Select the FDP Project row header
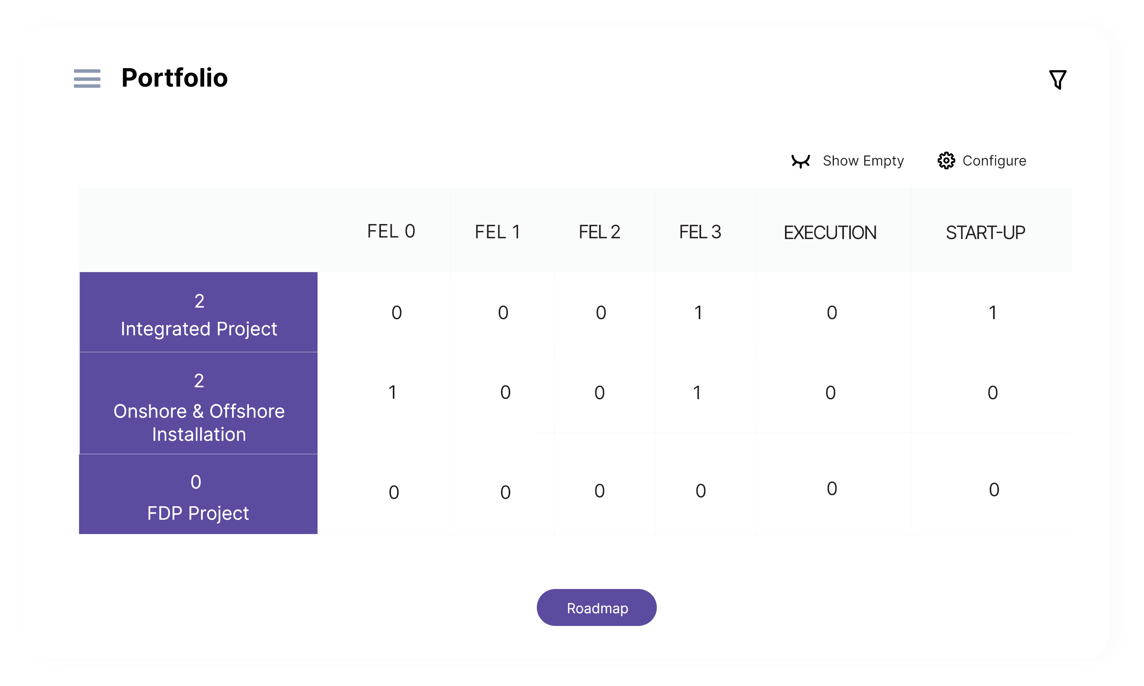Viewport: 1144px width, 686px height. click(x=199, y=494)
